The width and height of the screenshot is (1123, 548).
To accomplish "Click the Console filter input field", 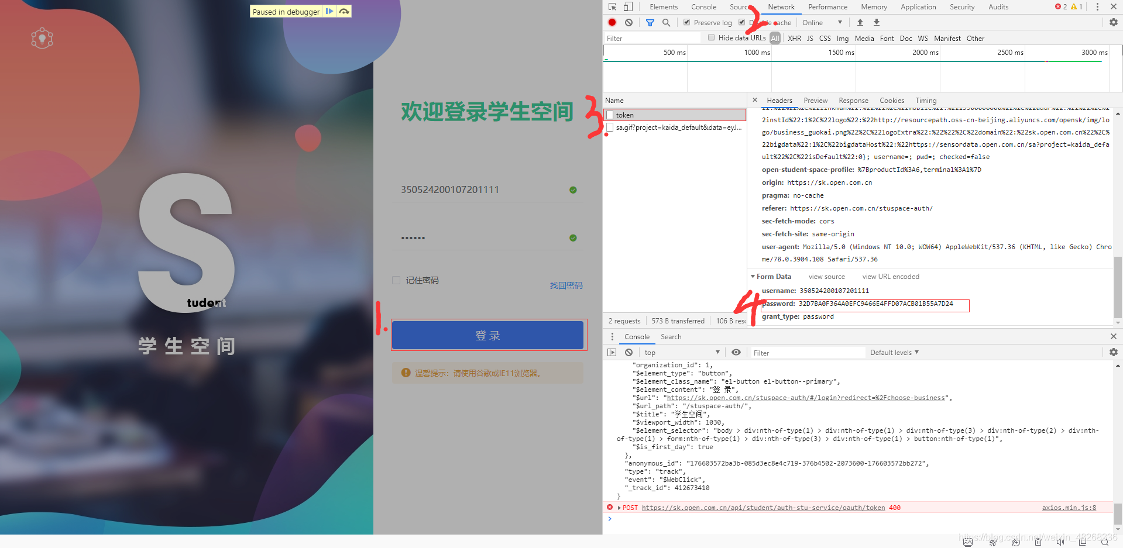I will (808, 352).
